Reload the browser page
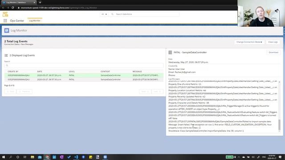 click(13, 8)
